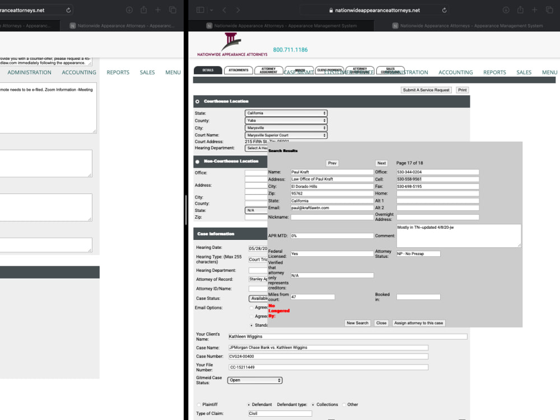Viewport: 560px width, 420px height.
Task: Click the attorney Email field
Action: point(332,208)
